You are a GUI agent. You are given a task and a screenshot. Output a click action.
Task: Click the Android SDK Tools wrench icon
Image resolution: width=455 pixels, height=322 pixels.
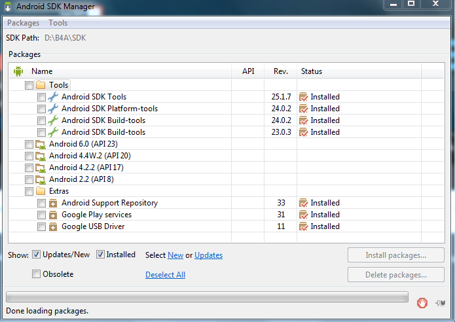point(53,97)
